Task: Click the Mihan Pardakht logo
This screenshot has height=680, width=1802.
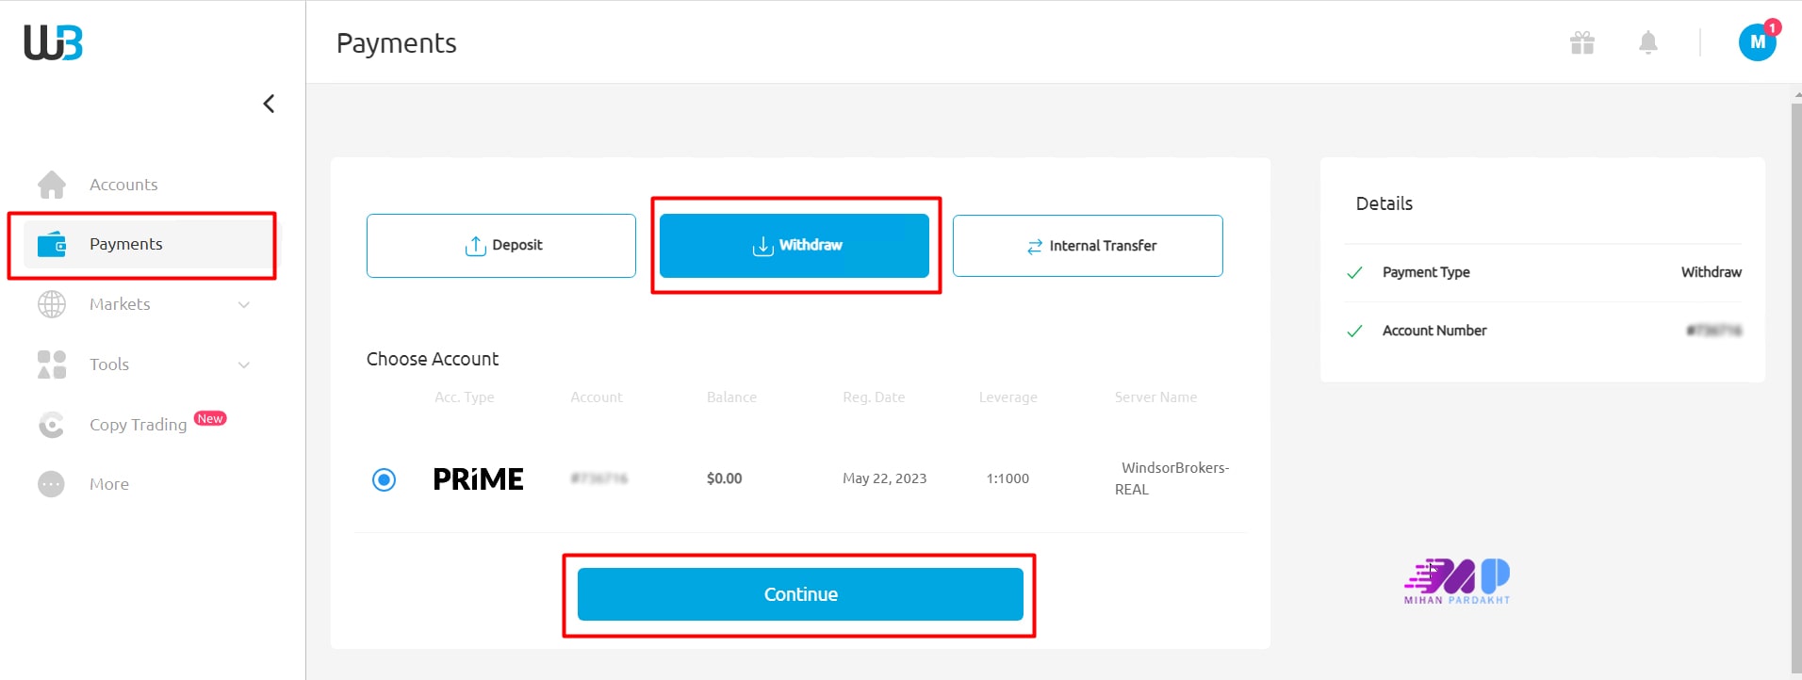Action: (x=1457, y=581)
